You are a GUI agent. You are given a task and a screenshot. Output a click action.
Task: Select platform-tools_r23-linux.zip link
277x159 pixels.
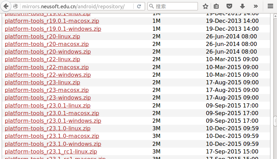42,82
